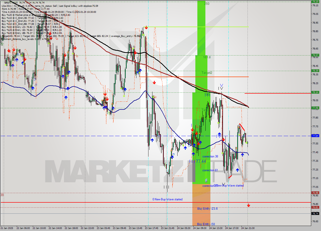The height and width of the screenshot is (231, 321).
Task: Click the 'correction 38' label
Action: [210, 156]
